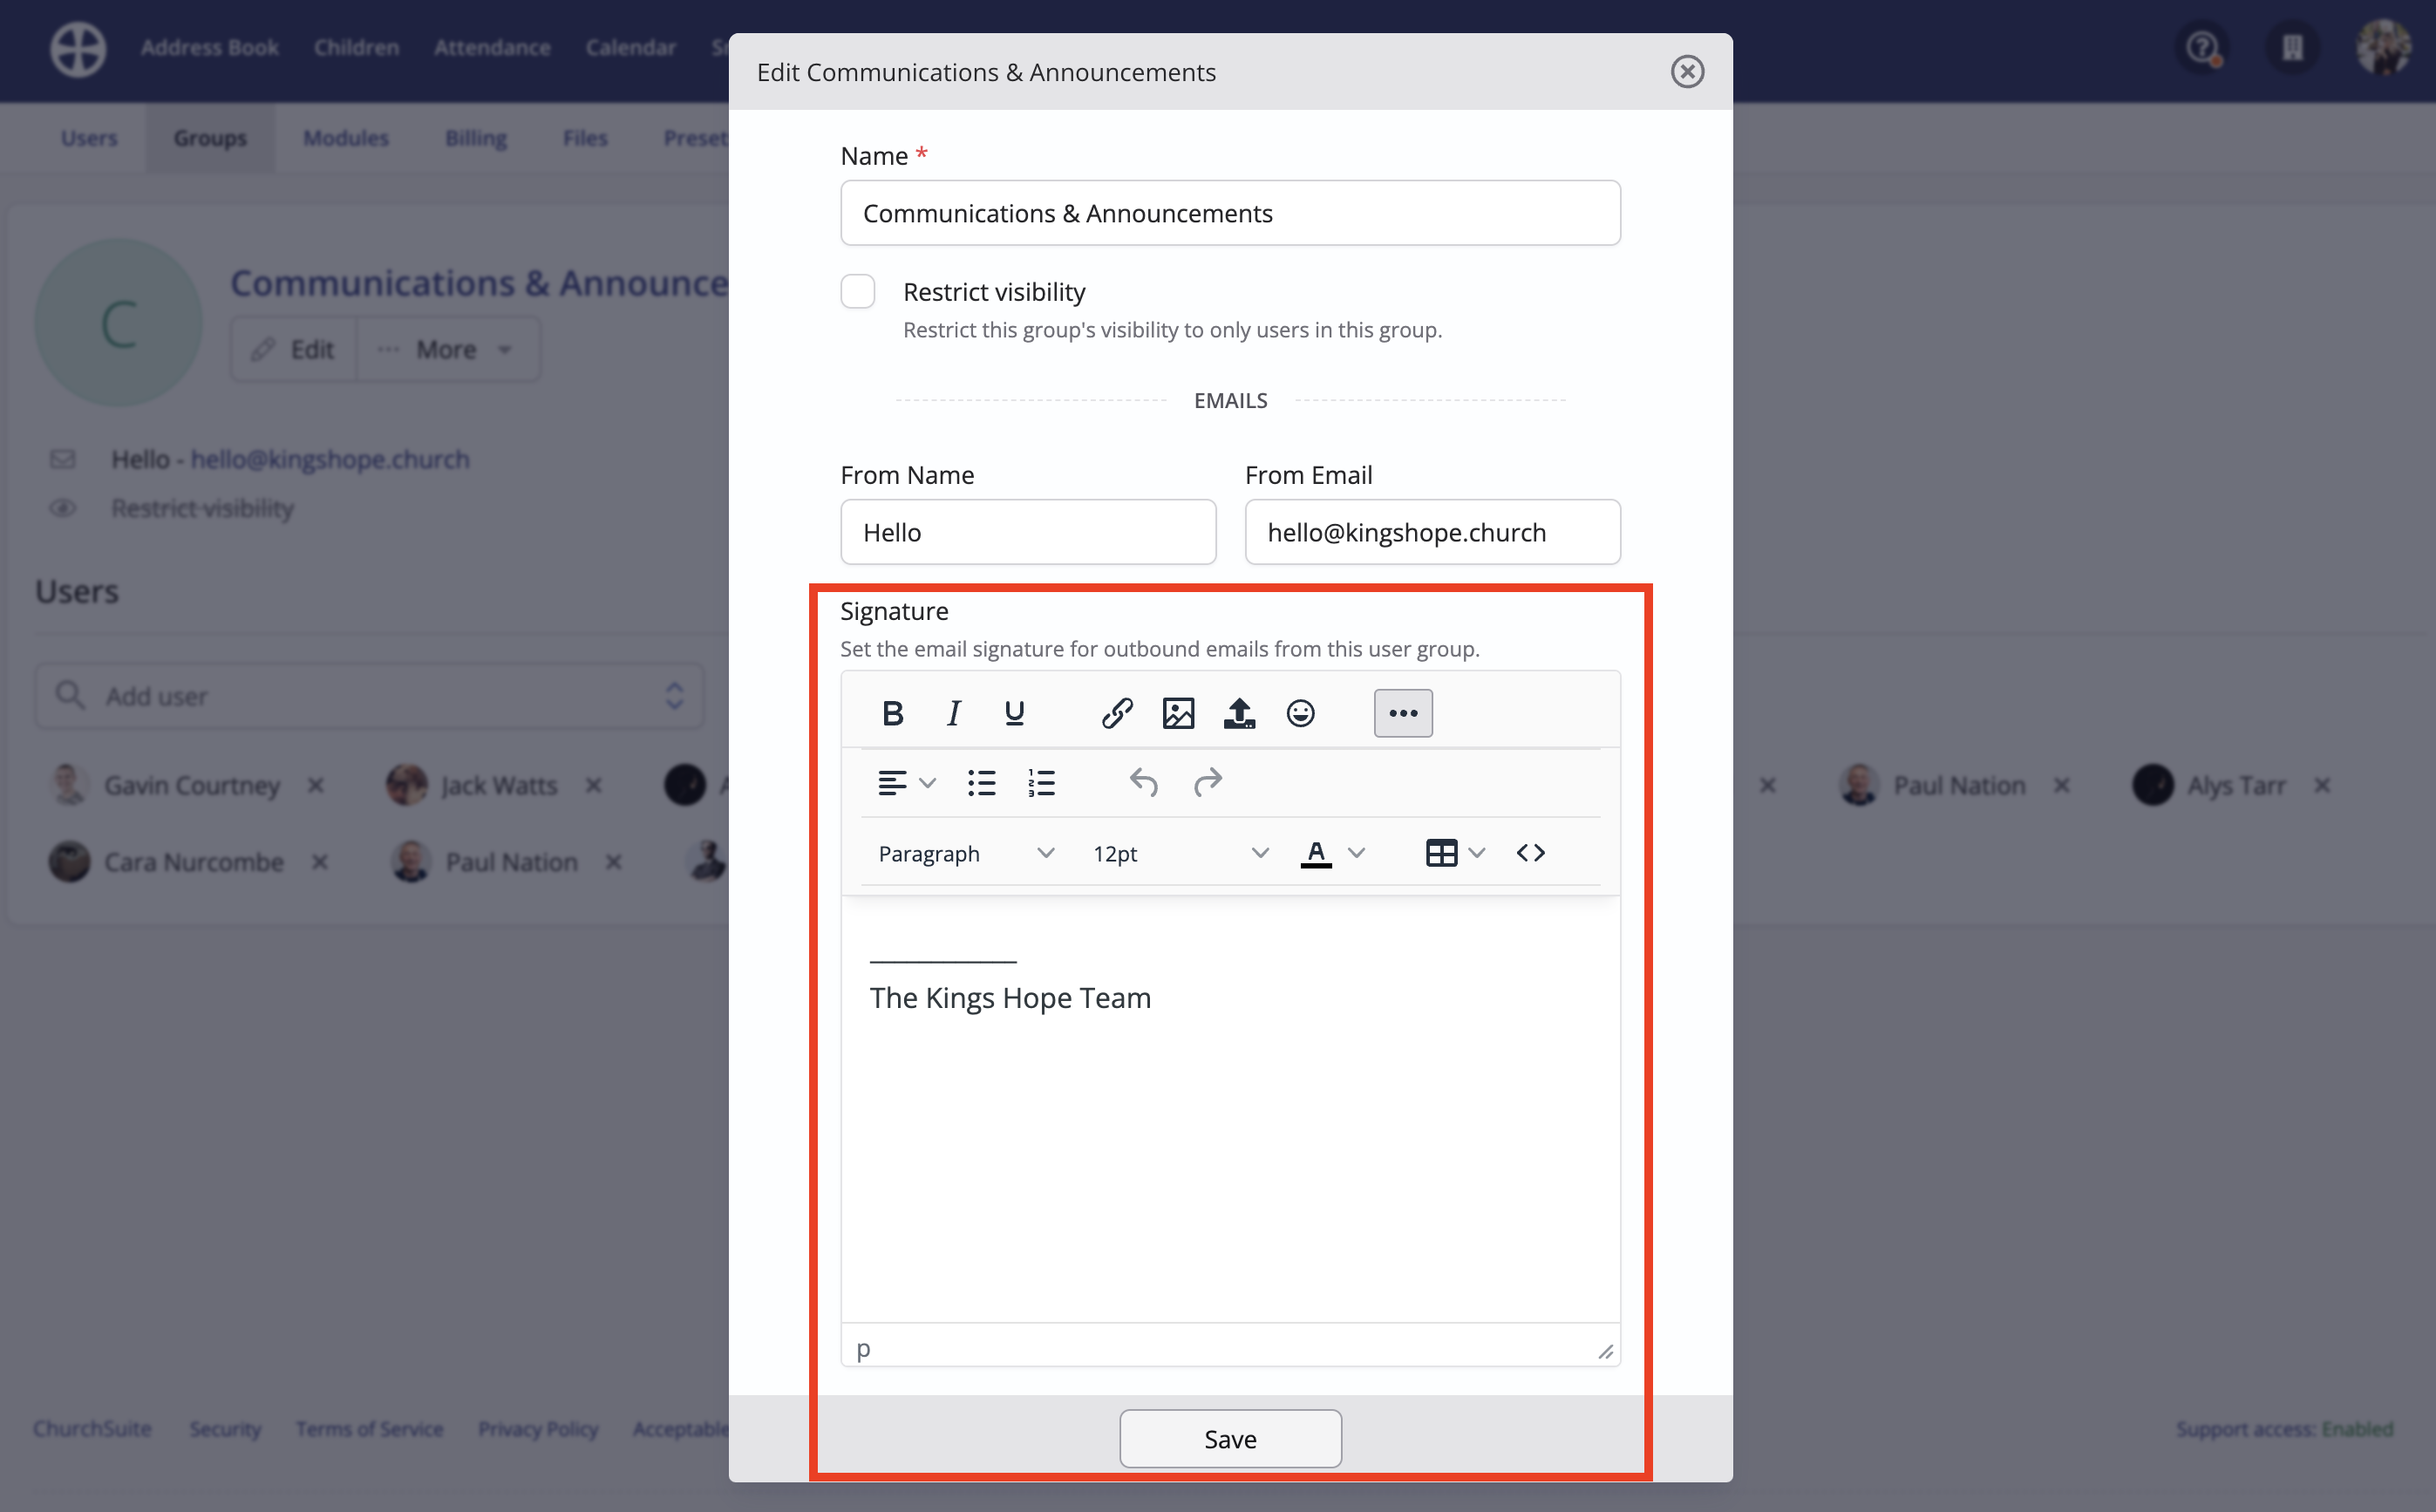Create a bulleted list in the signature
The height and width of the screenshot is (1512, 2436).
point(982,783)
